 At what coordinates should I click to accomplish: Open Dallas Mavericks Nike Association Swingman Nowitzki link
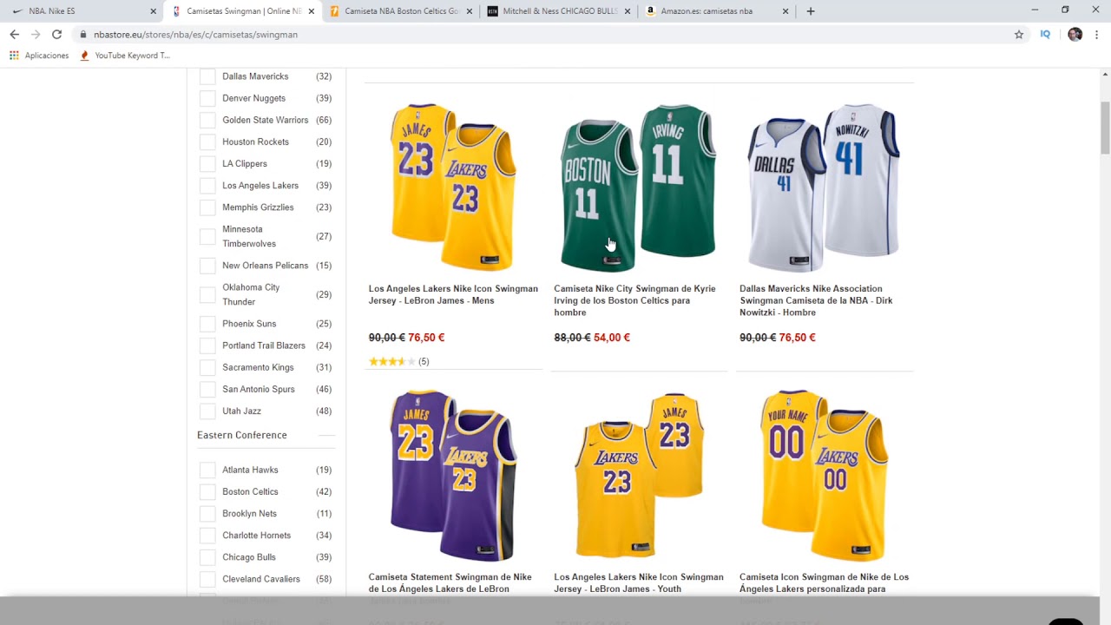tap(816, 300)
